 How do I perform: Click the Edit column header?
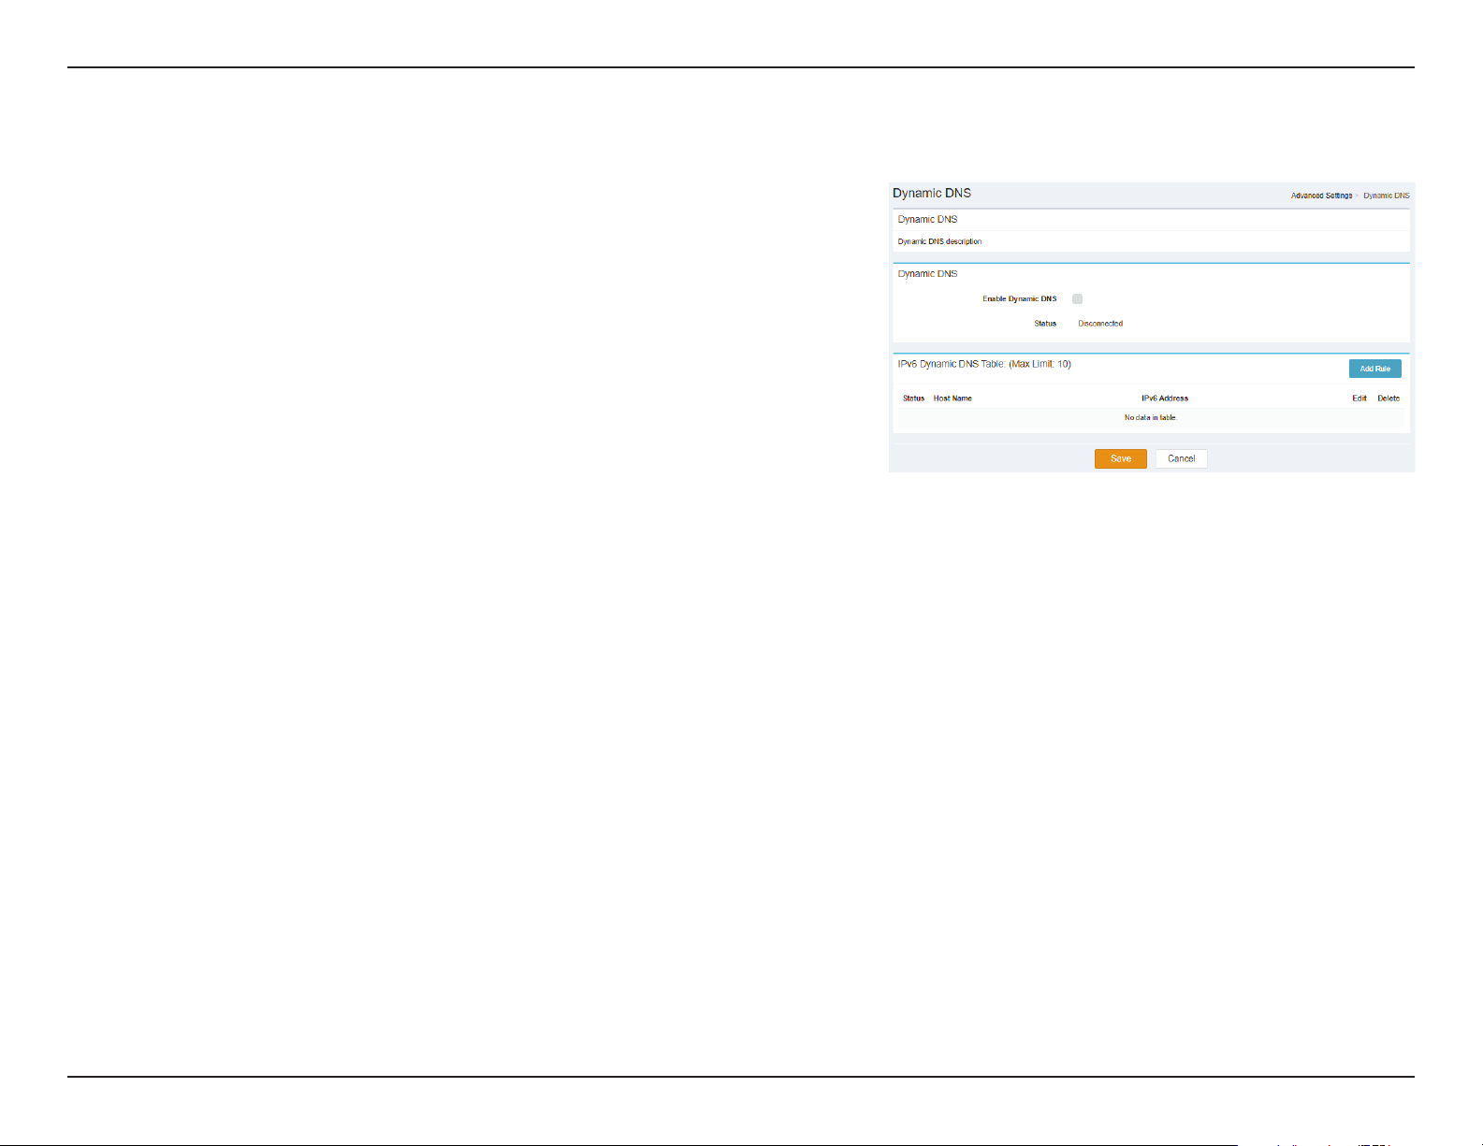1359,399
